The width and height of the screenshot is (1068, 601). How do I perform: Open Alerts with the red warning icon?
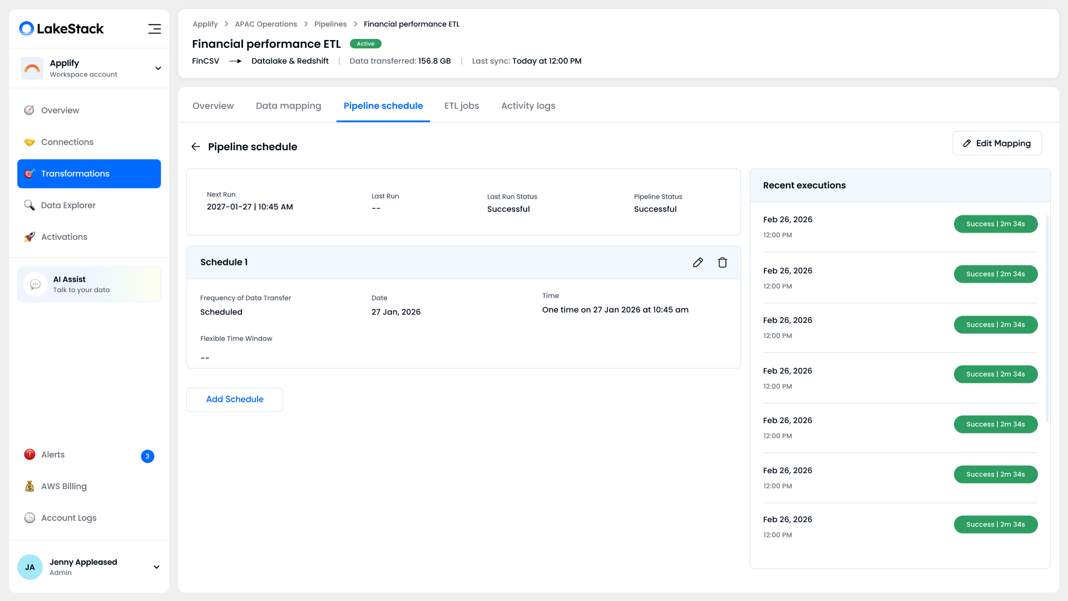(30, 455)
